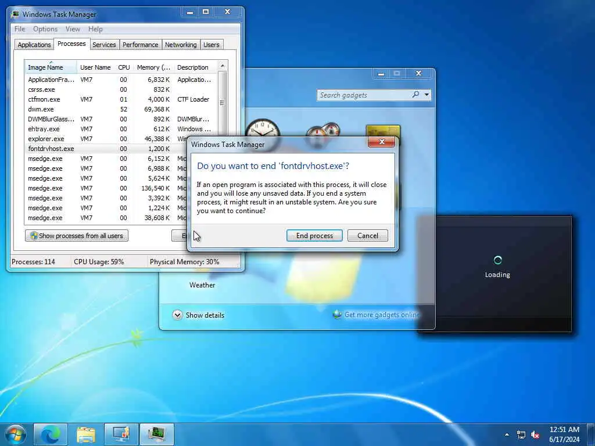
Task: Switch to the Performance tab
Action: click(140, 45)
